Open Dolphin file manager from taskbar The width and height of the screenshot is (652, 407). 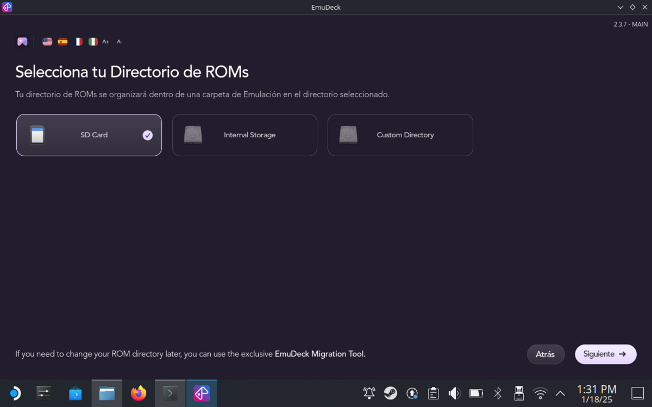[x=107, y=393]
